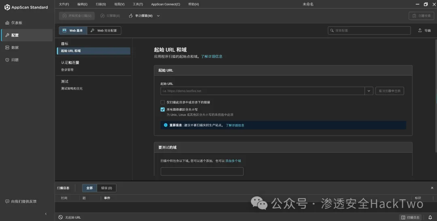Toggle the 扫描日志 status bar button

[x=410, y=217]
